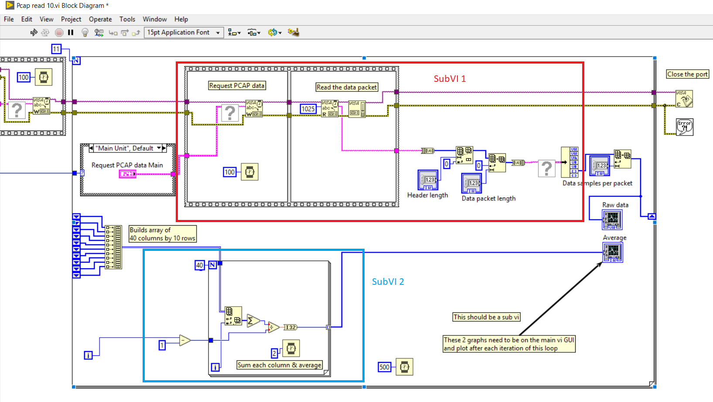Viewport: 713px width, 402px height.
Task: Click the Request PCAP data Main string constant
Action: click(127, 174)
